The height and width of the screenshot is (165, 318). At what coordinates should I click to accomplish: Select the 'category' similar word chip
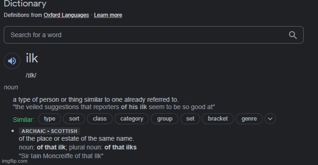click(x=132, y=119)
